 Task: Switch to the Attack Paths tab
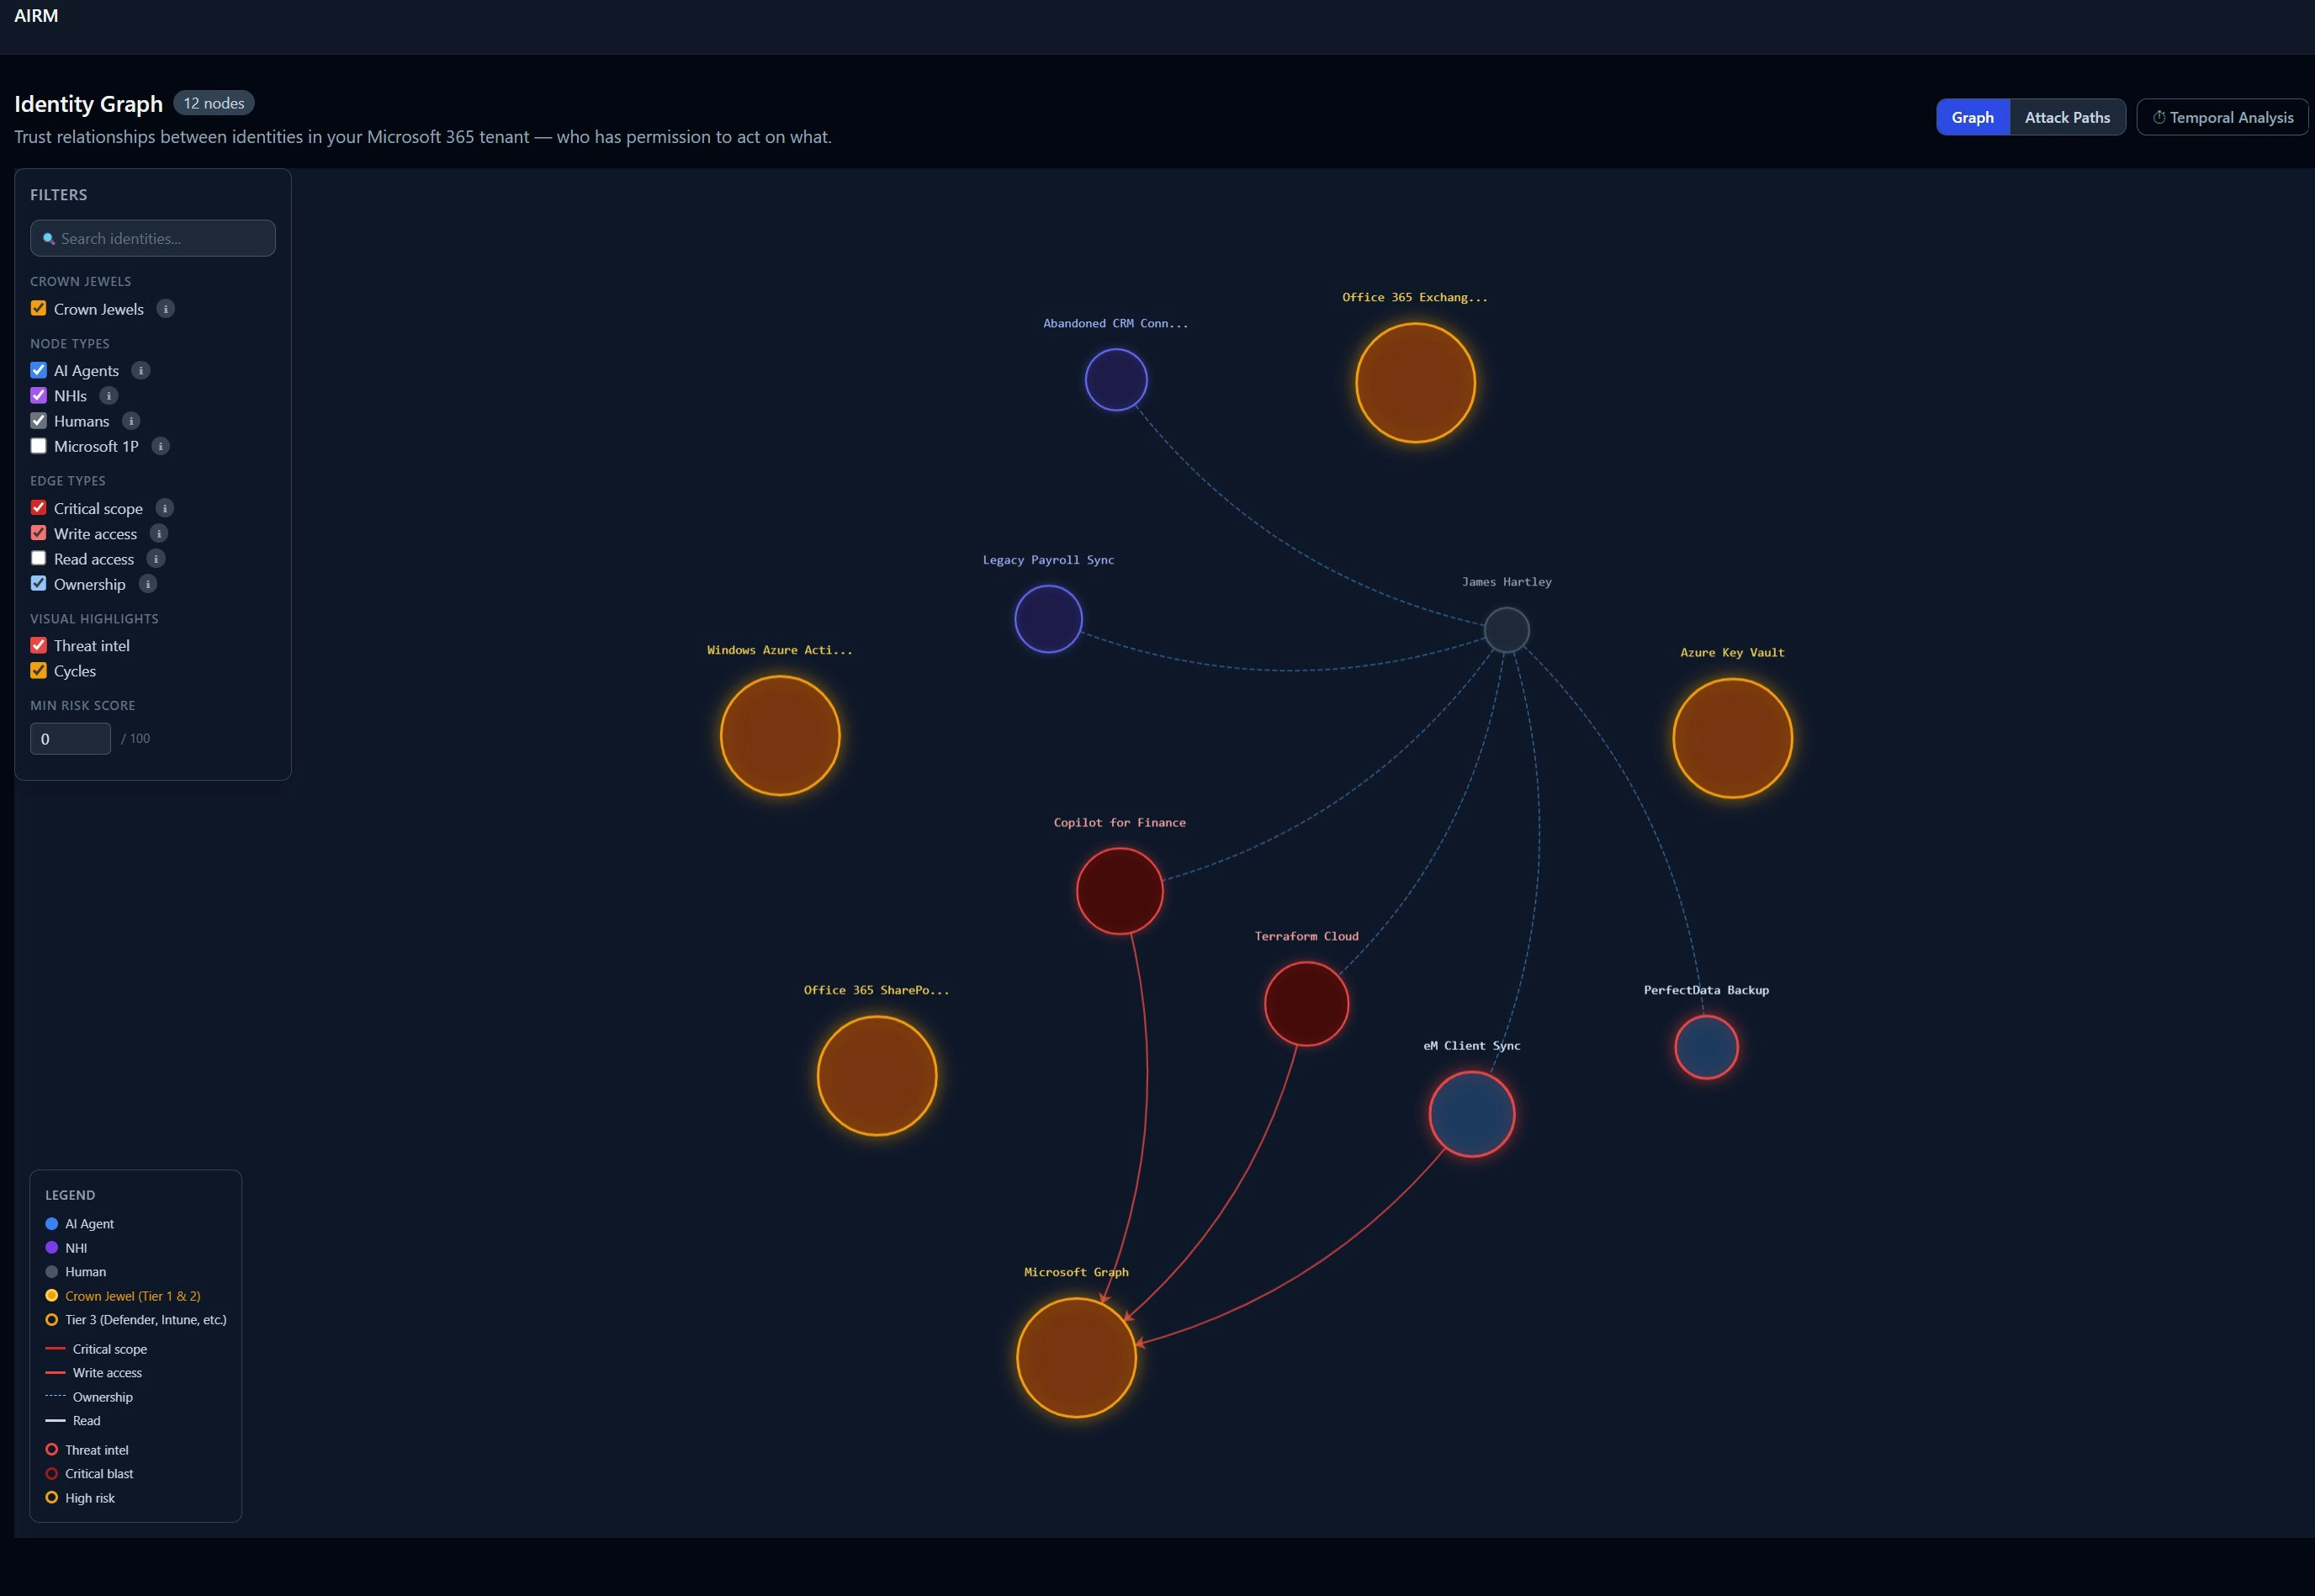click(2067, 117)
